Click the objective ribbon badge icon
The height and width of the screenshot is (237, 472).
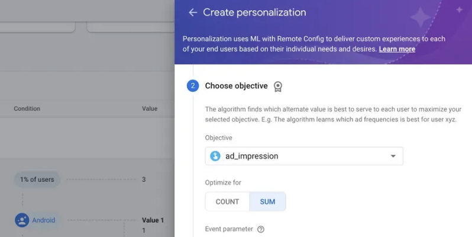tap(278, 87)
